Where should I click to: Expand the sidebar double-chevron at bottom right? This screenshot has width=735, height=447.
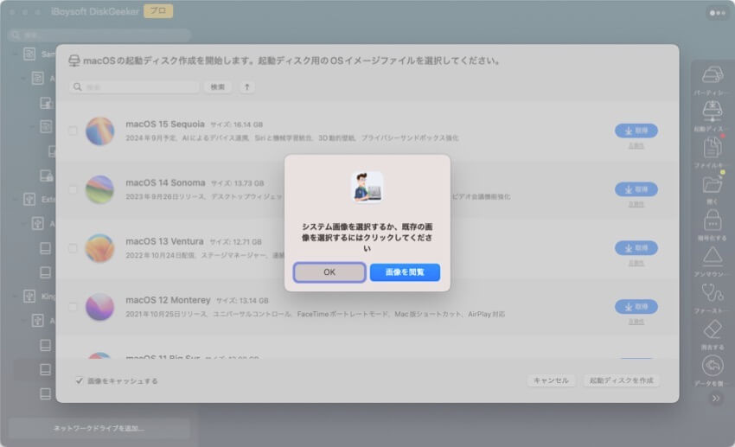715,399
